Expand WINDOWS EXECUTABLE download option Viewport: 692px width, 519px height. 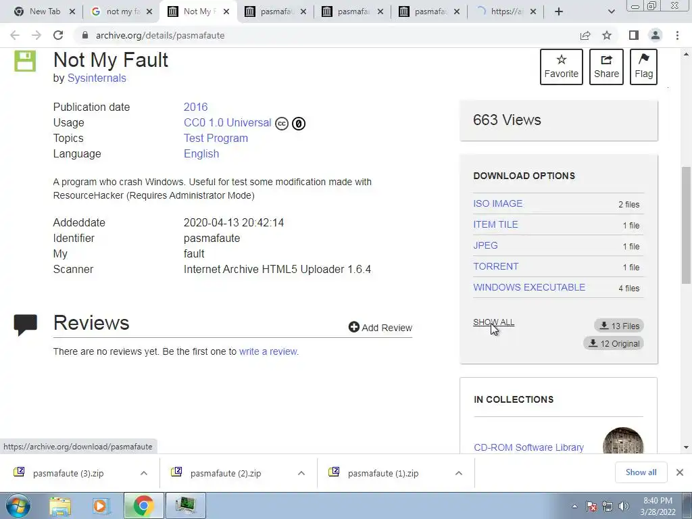pos(529,287)
